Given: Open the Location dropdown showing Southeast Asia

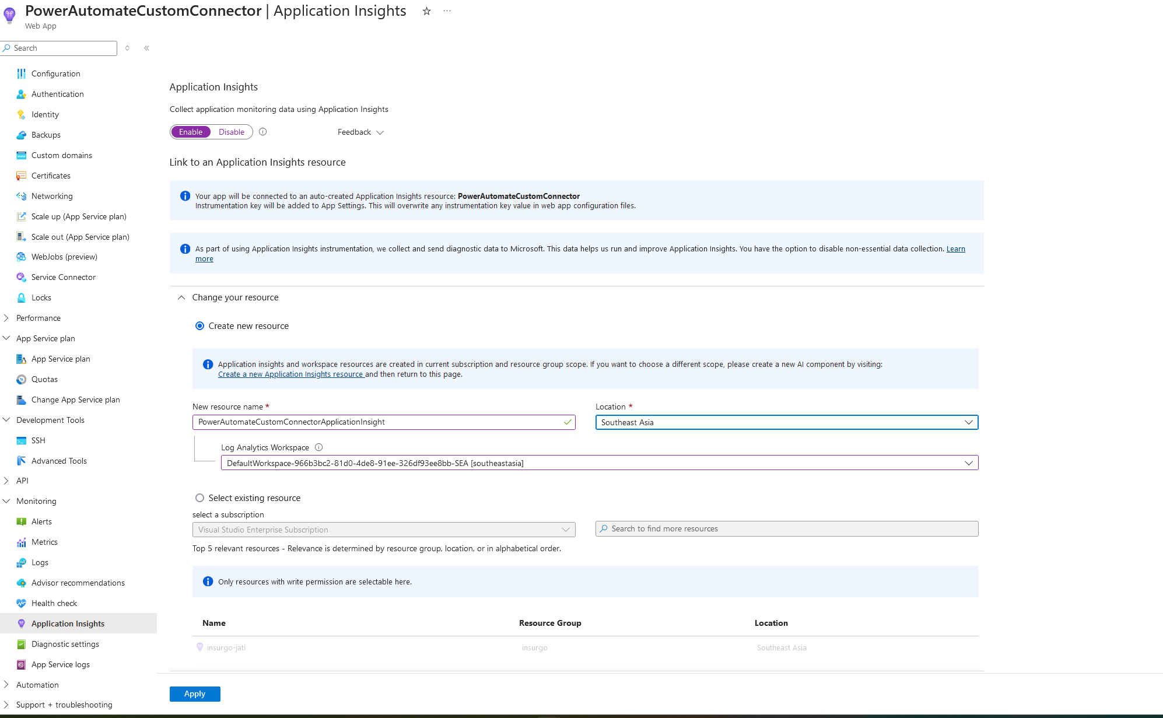Looking at the screenshot, I should 787,422.
